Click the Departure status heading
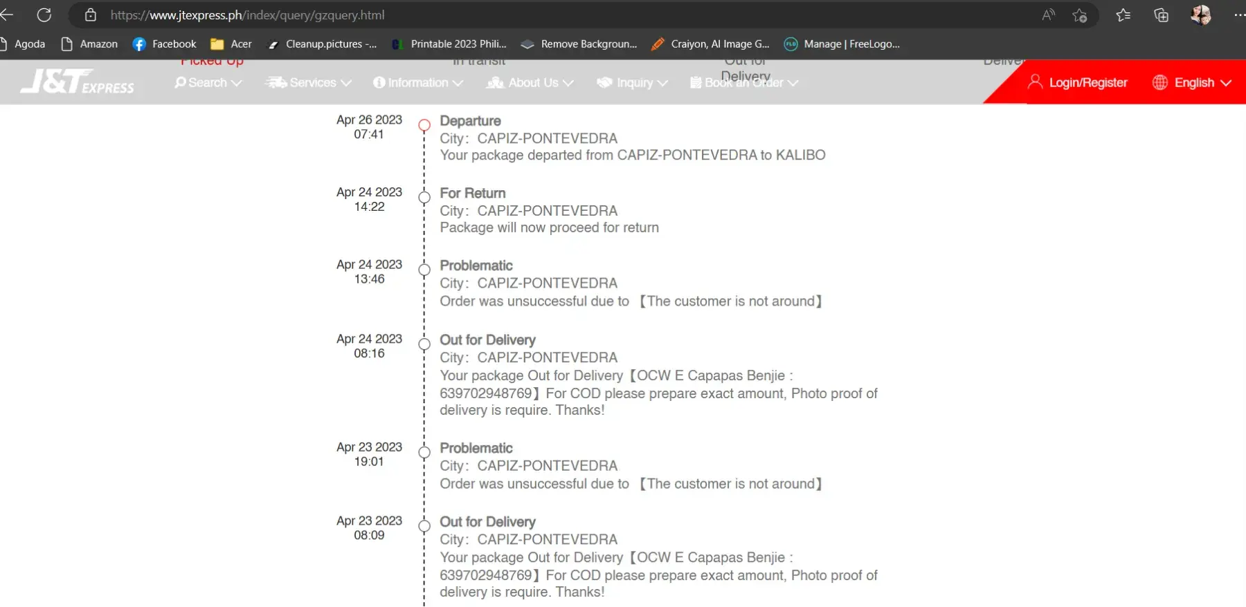Screen dimensions: 1246x607 (470, 121)
